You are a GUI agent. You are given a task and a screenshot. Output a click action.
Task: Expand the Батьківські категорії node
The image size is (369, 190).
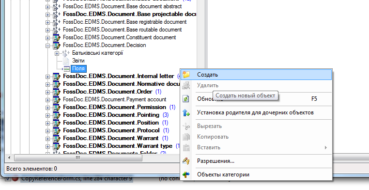click(x=57, y=53)
